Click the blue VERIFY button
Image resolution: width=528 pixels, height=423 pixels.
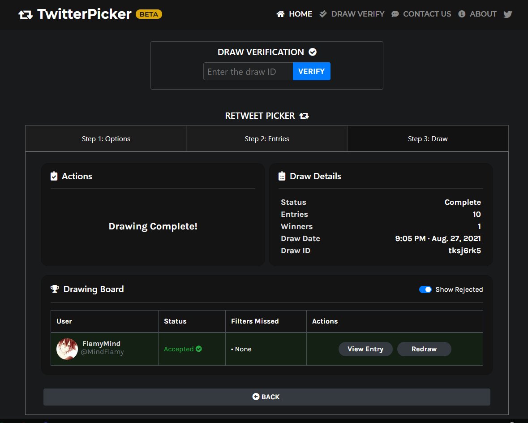(312, 71)
